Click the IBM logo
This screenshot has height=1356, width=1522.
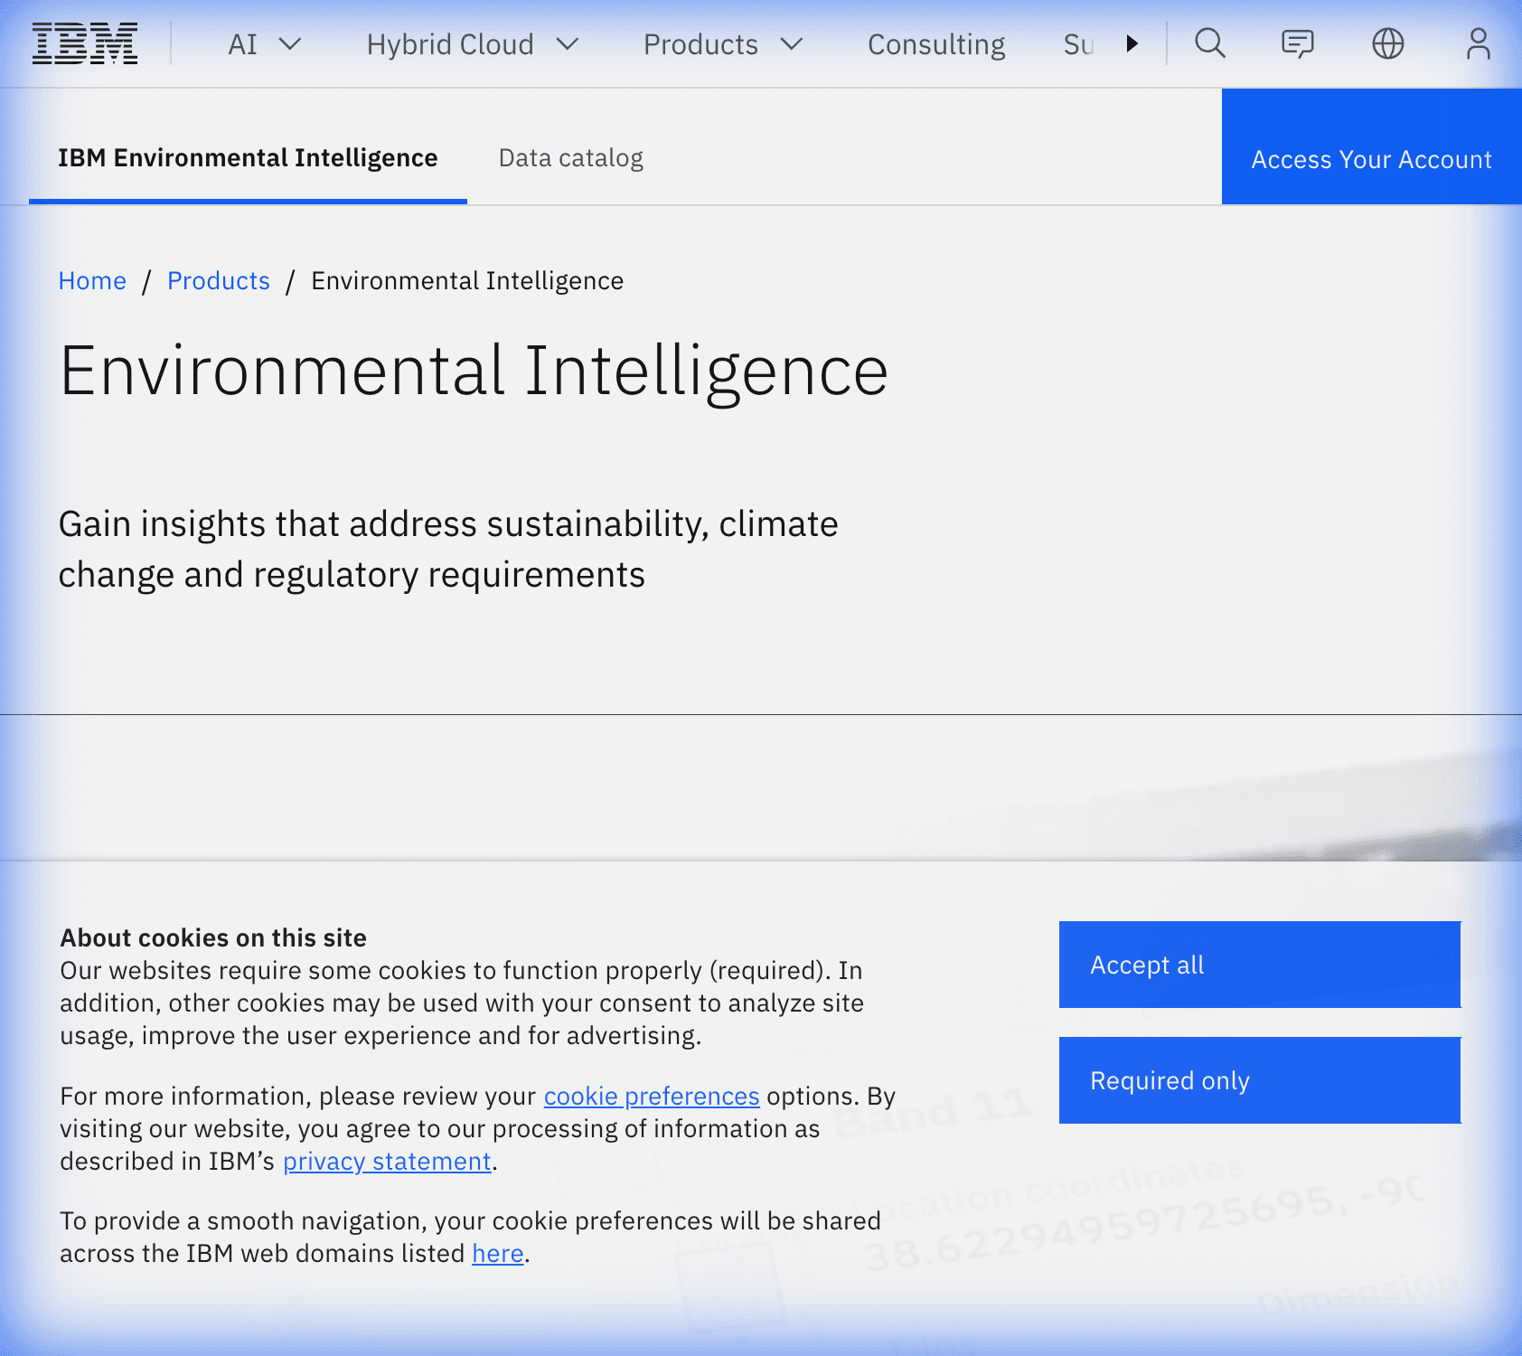pyautogui.click(x=84, y=42)
